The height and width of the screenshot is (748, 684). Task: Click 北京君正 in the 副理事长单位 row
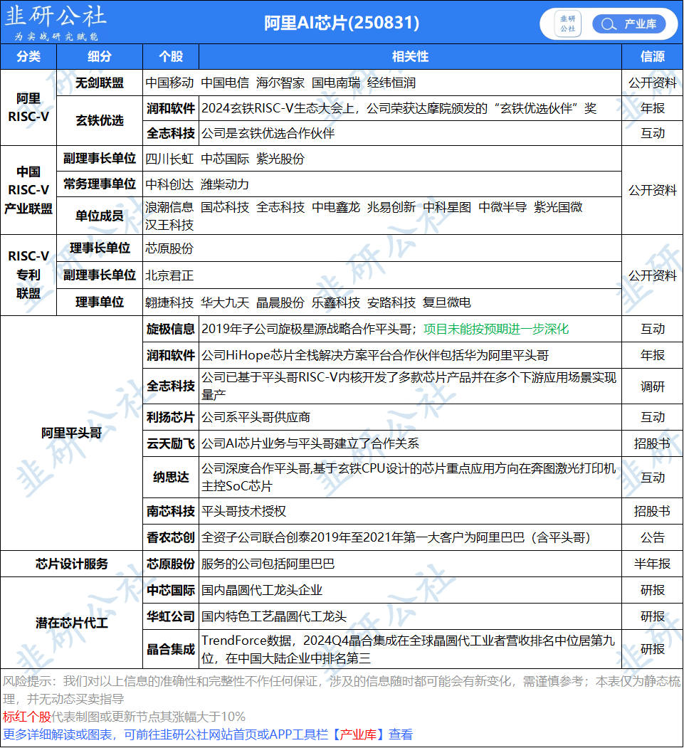click(x=169, y=275)
